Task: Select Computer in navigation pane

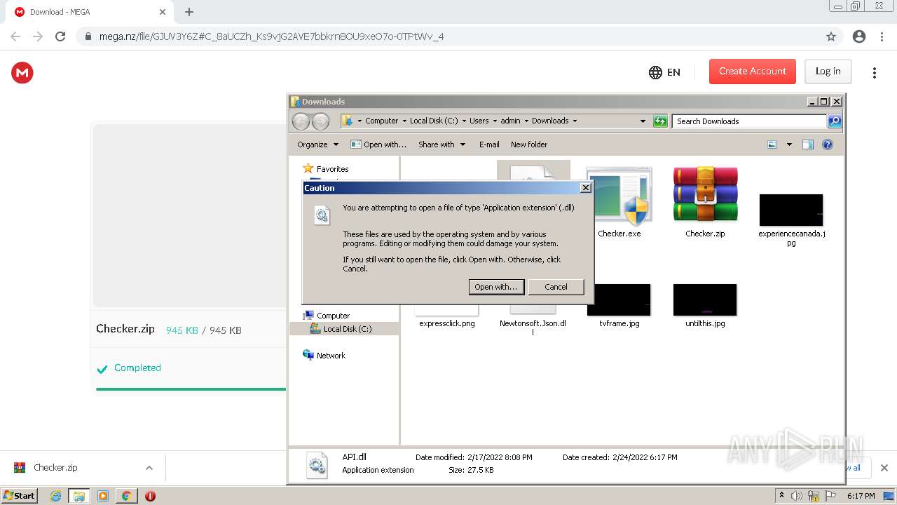Action: tap(333, 316)
